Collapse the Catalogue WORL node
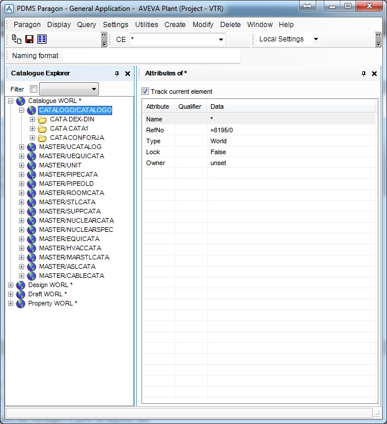This screenshot has width=387, height=424. (10, 101)
